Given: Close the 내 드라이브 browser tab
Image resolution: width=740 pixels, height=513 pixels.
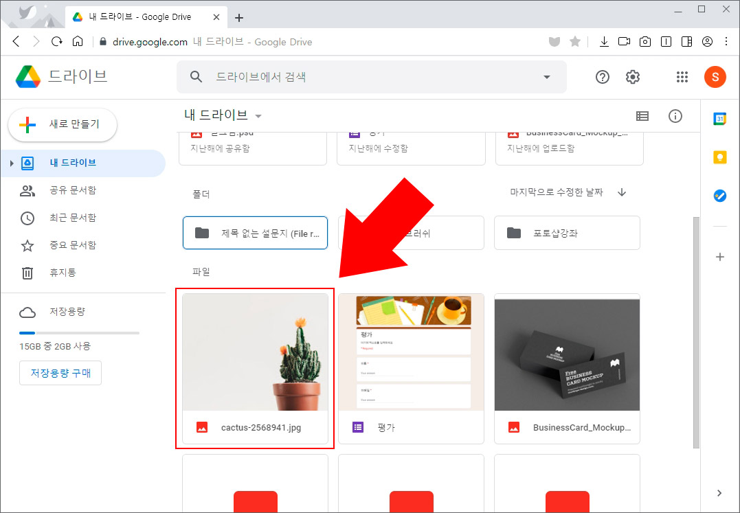Looking at the screenshot, I should [216, 17].
